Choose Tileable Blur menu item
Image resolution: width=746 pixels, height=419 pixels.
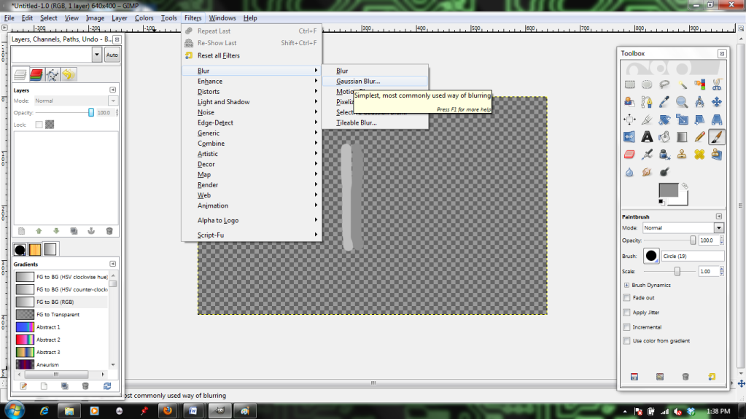coord(375,122)
